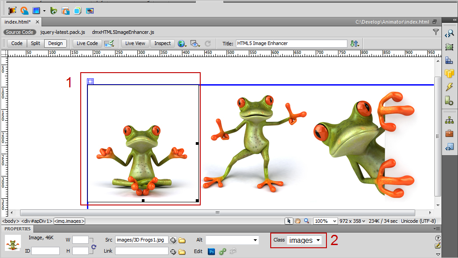Open the yellow Databases cylinders panel

(x=449, y=74)
